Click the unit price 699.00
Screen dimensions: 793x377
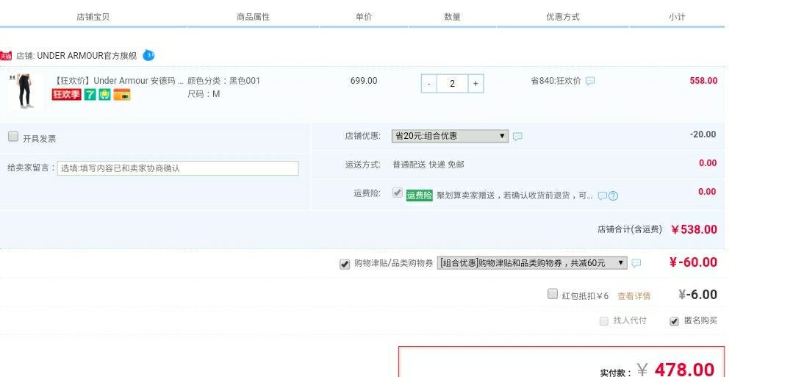364,81
